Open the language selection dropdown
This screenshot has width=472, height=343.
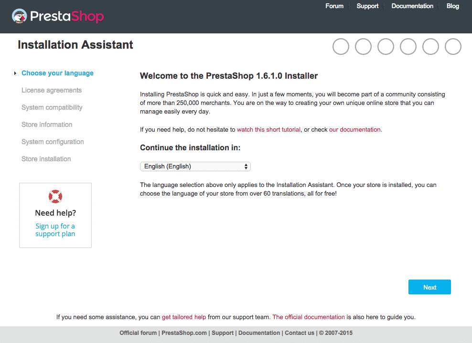click(195, 166)
